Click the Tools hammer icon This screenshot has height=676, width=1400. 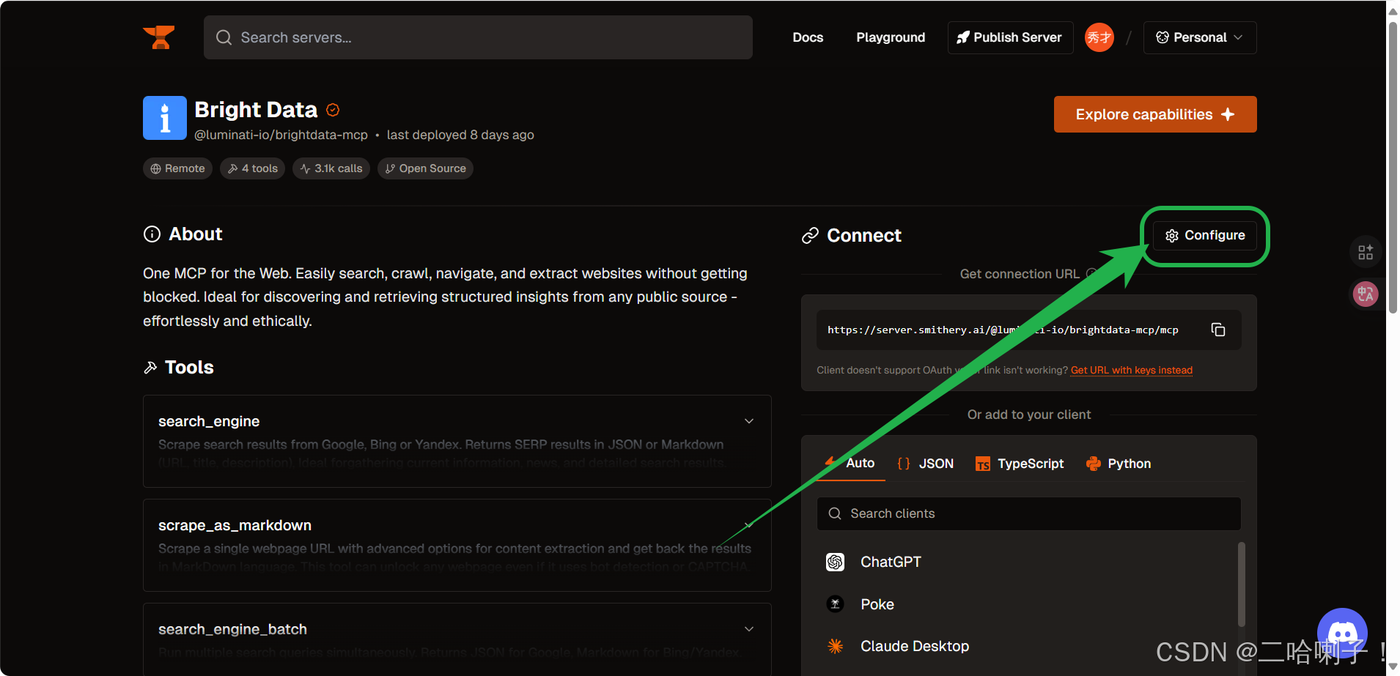pyautogui.click(x=150, y=367)
